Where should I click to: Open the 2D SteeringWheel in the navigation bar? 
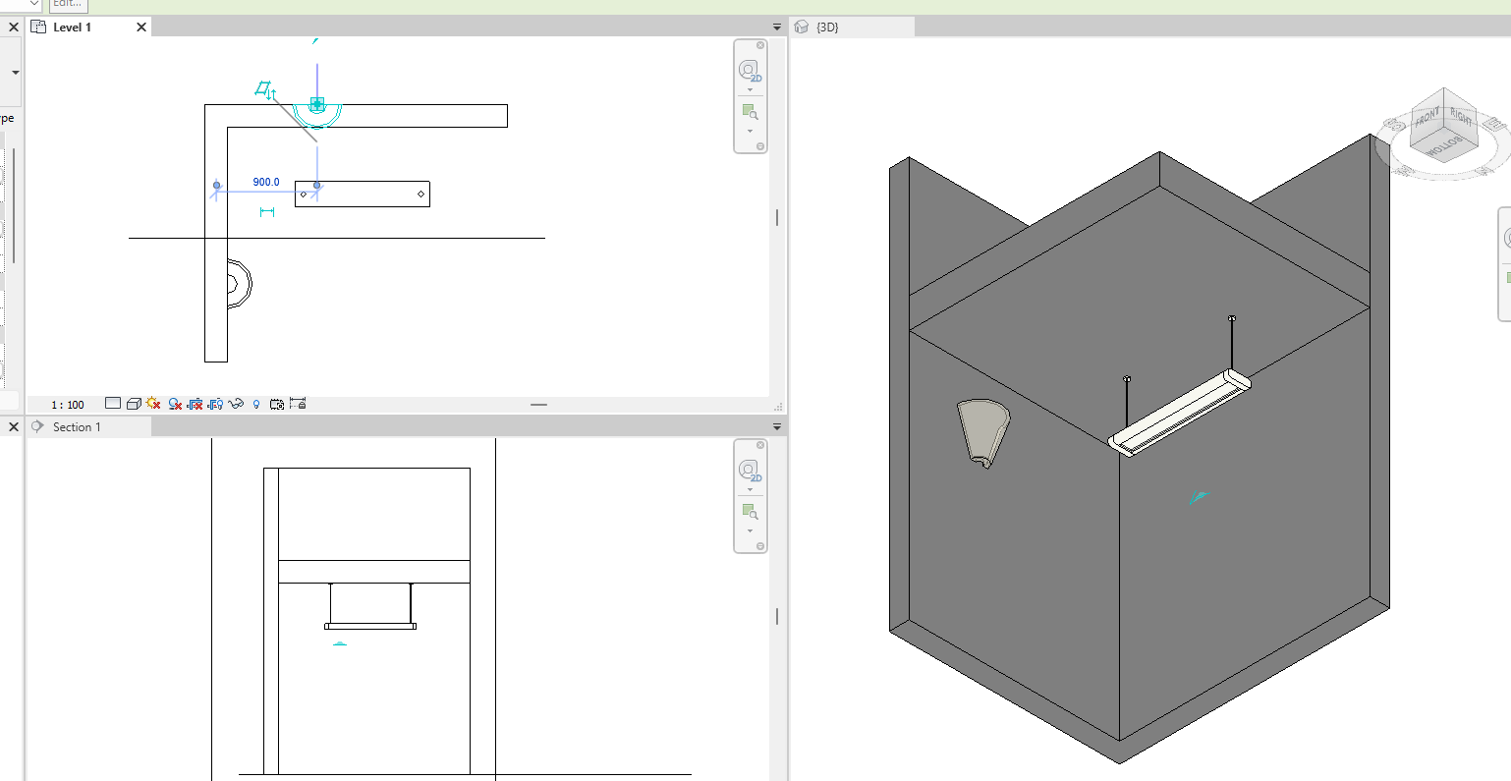tap(751, 71)
